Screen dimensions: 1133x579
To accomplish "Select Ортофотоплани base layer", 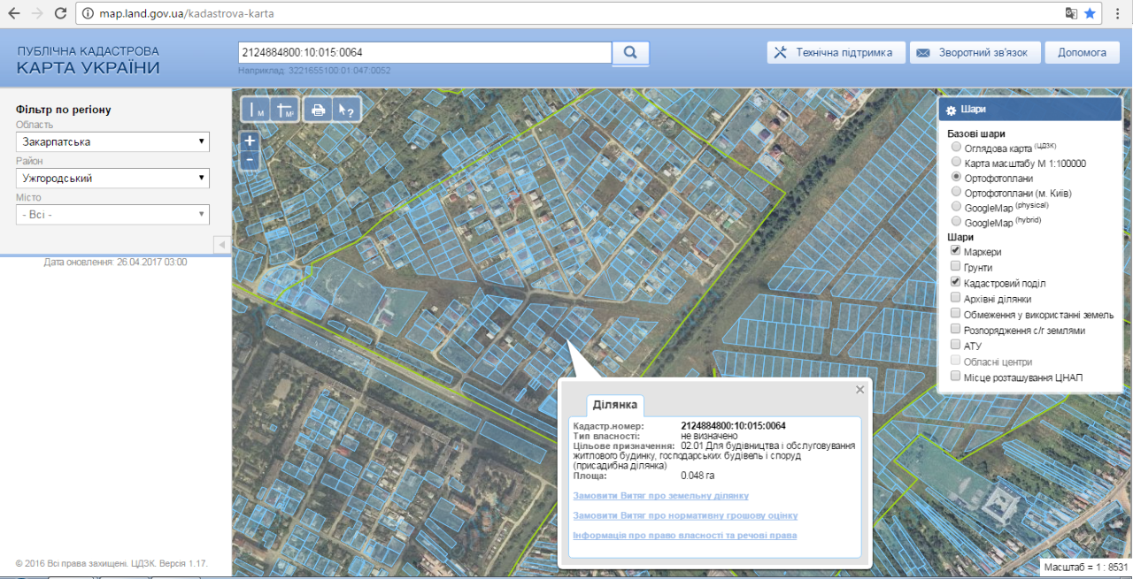I will coord(956,177).
